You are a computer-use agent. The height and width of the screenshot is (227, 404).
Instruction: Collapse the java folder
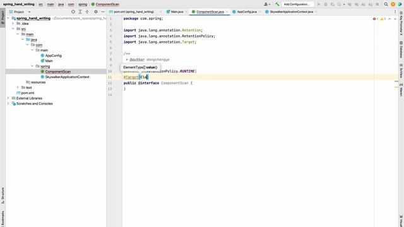click(x=23, y=39)
